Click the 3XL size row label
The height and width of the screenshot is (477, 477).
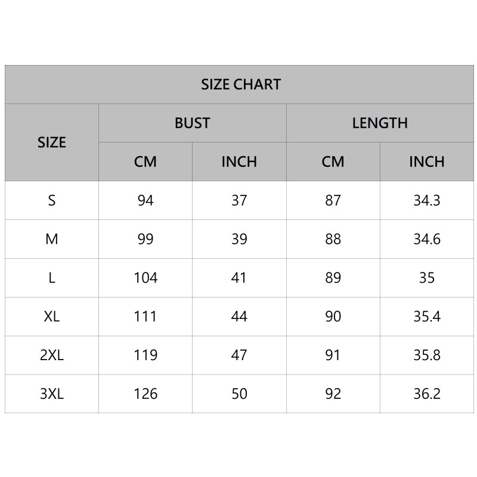pos(52,394)
